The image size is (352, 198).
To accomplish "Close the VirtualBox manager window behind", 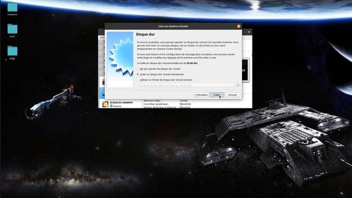I will pyautogui.click(x=249, y=32).
